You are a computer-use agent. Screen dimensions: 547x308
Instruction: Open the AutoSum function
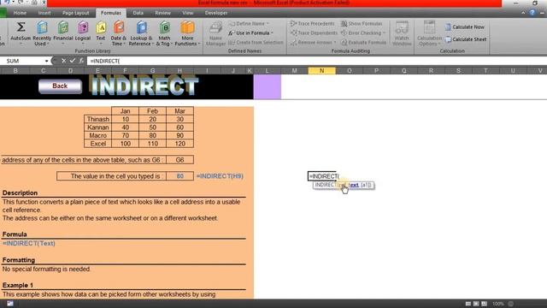pyautogui.click(x=21, y=33)
